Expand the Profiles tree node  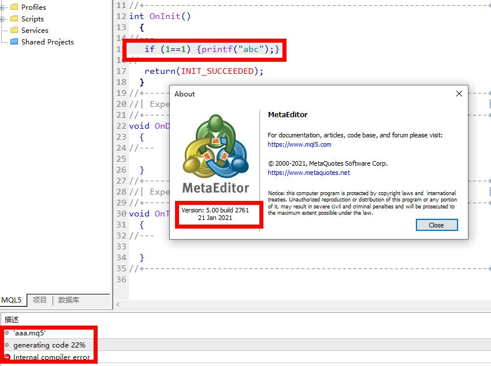2,8
